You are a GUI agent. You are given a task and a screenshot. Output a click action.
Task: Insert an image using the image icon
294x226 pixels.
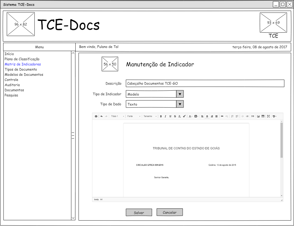pos(258,116)
